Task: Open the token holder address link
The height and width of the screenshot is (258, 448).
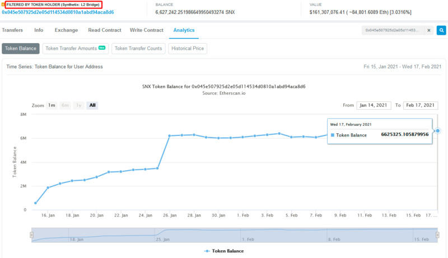Action: tap(58, 12)
